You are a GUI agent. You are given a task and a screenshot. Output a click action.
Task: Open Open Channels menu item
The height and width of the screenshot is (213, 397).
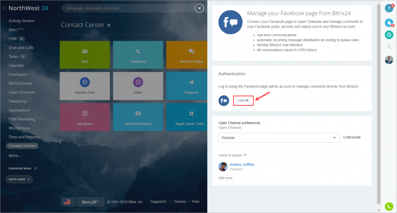pos(22,92)
